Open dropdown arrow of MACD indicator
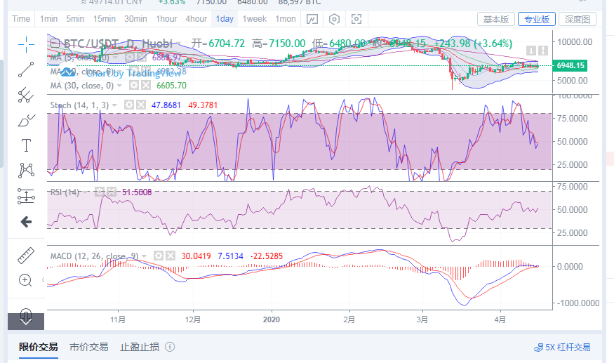This screenshot has height=363, width=614. [144, 256]
